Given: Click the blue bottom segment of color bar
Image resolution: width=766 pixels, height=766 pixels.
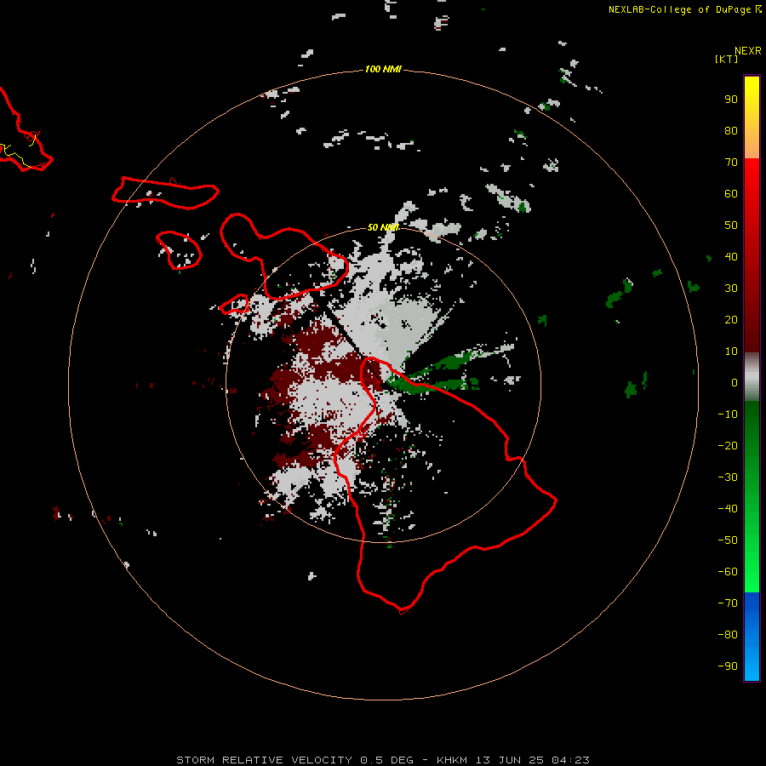Looking at the screenshot, I should click(752, 637).
